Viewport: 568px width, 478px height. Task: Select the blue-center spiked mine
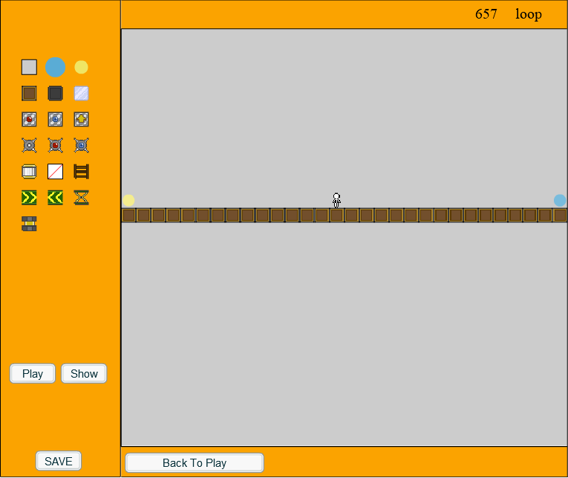[81, 146]
